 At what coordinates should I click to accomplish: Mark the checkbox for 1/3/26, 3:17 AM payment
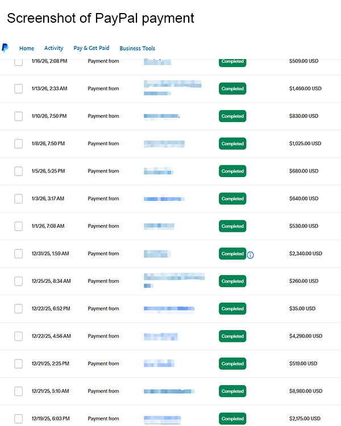[x=19, y=199]
